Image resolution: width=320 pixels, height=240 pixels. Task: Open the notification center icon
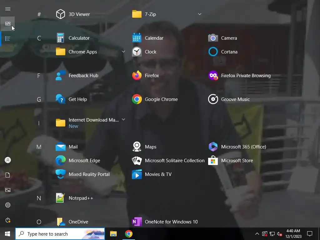[x=310, y=234]
